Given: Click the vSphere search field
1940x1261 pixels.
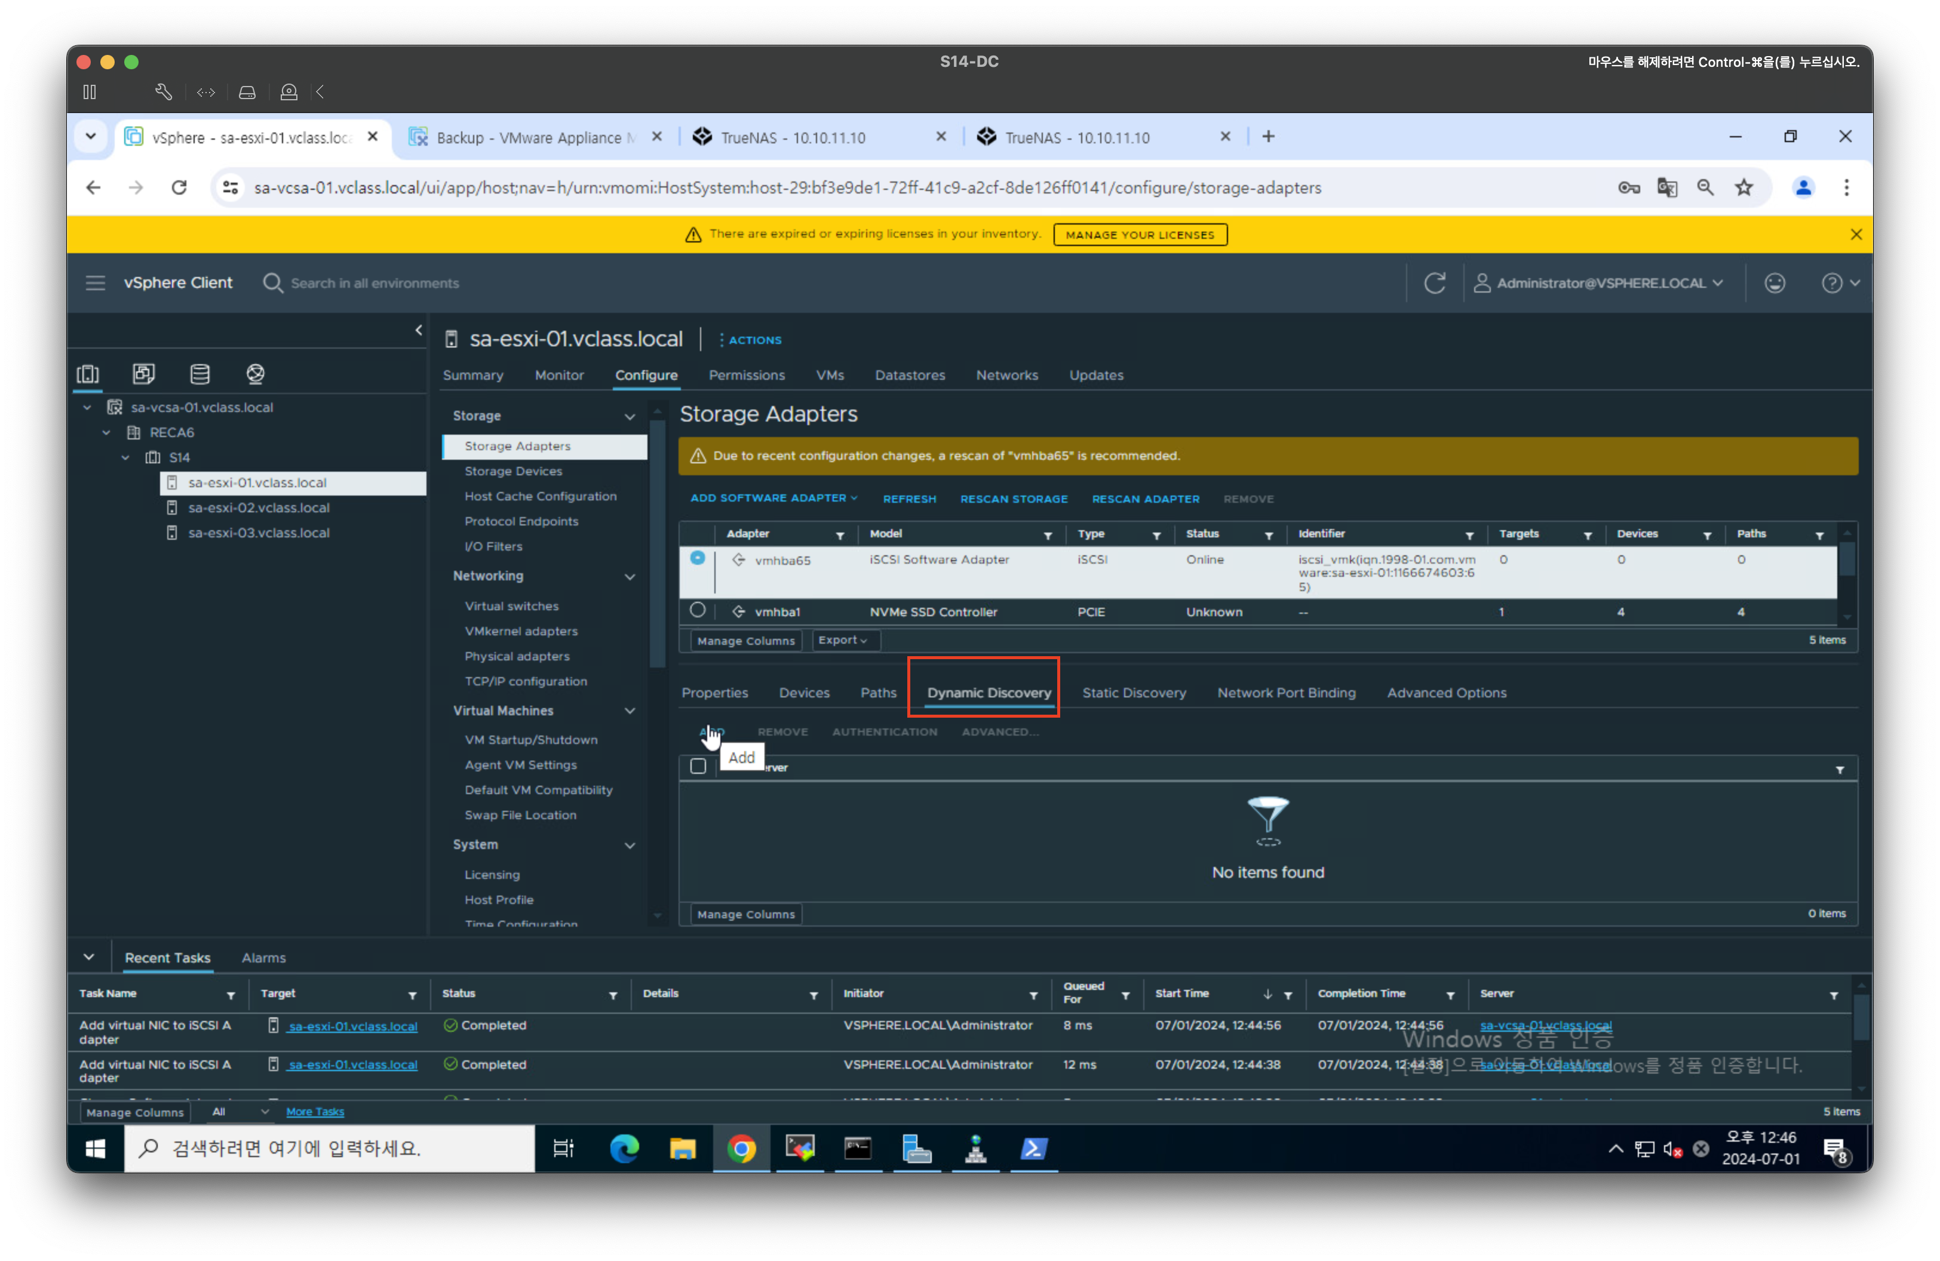Looking at the screenshot, I should (375, 282).
